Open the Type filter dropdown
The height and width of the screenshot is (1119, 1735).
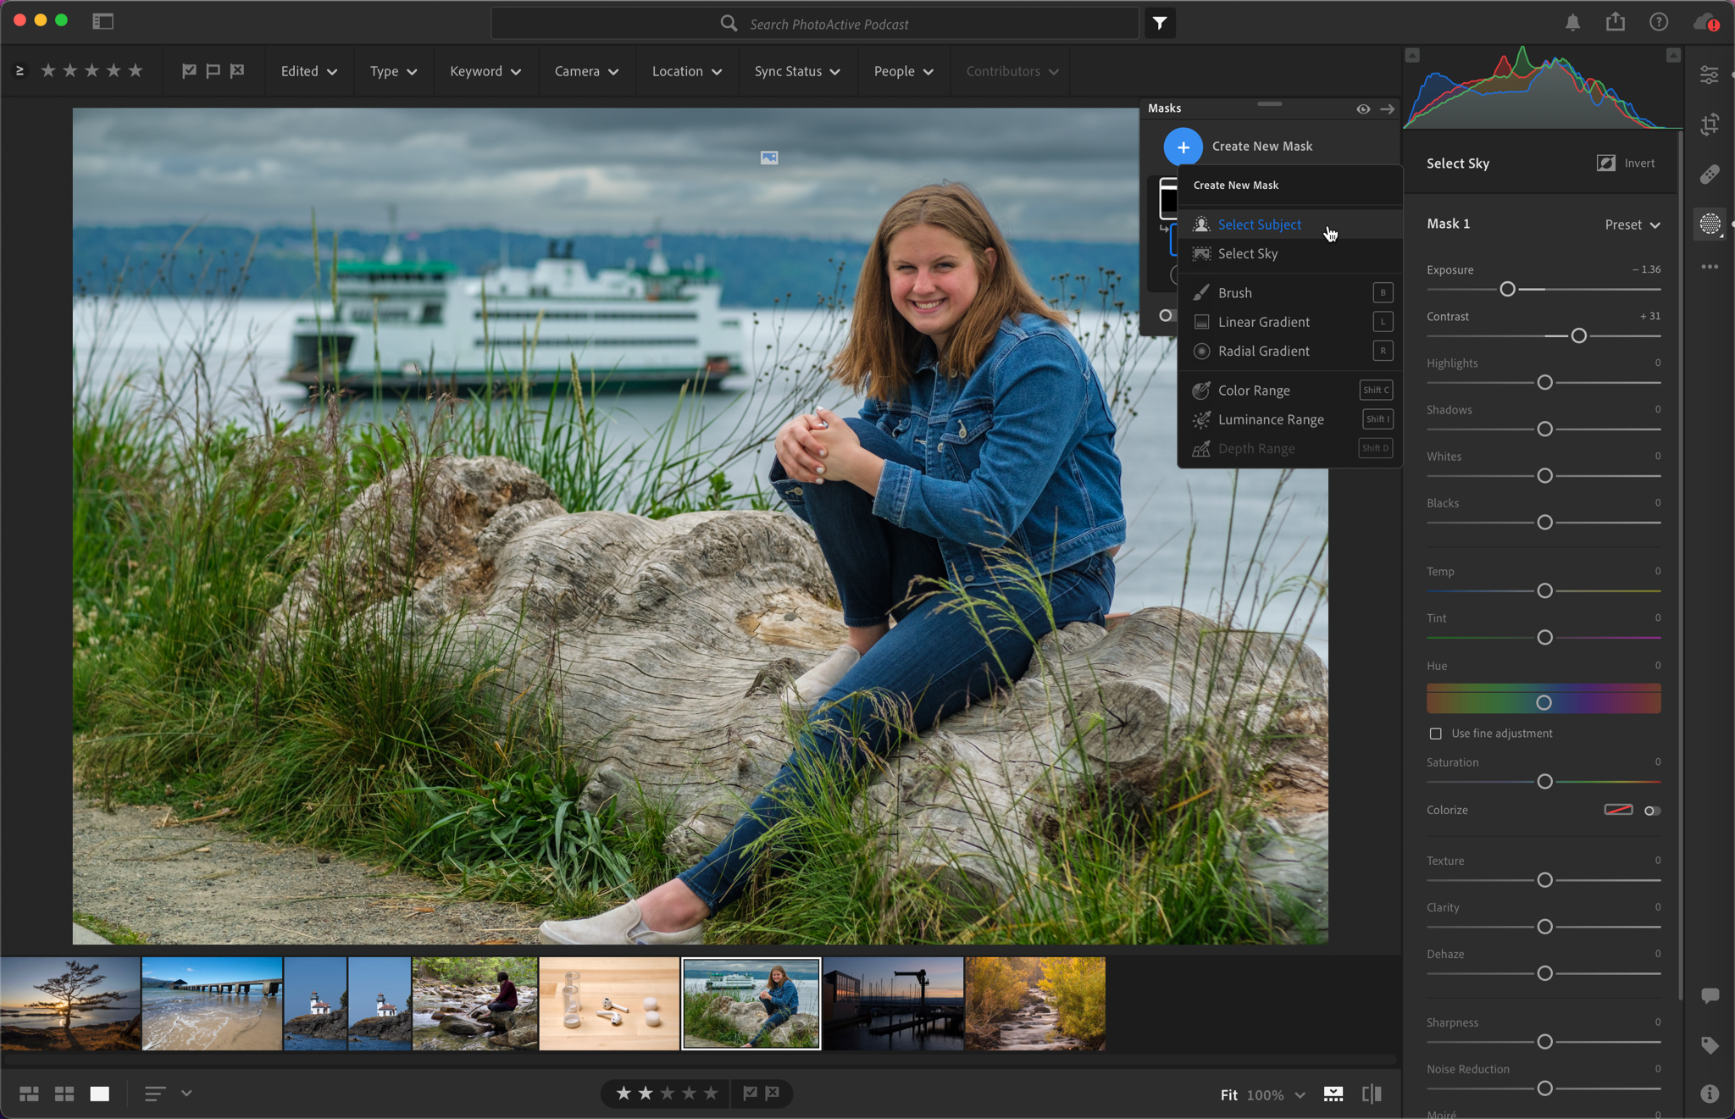(x=393, y=71)
